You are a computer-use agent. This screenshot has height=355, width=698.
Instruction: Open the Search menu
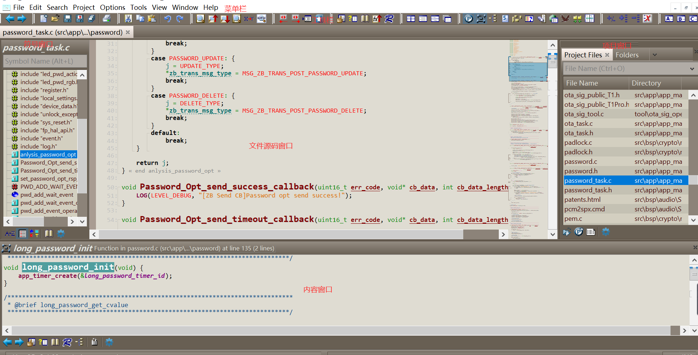(x=57, y=7)
